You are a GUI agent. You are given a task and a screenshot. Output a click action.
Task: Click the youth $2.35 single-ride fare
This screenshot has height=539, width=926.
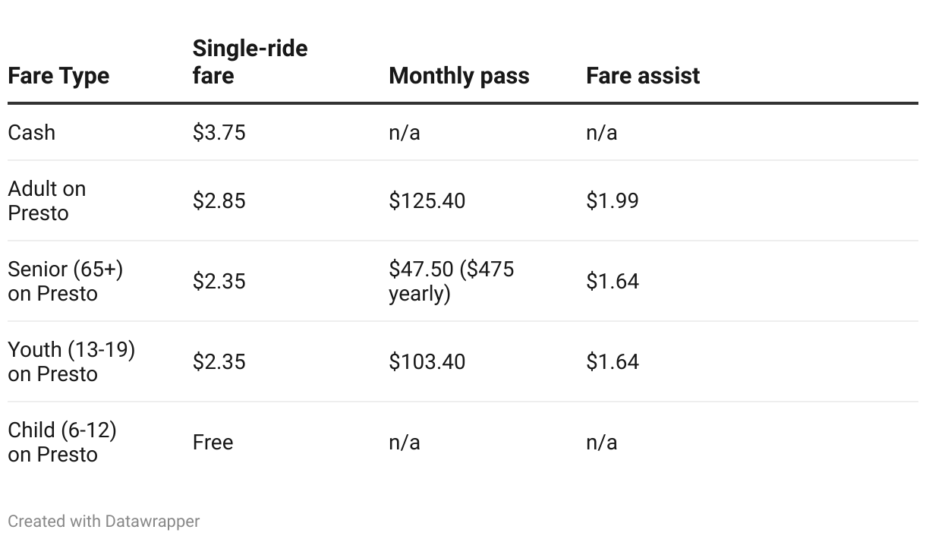pos(219,362)
